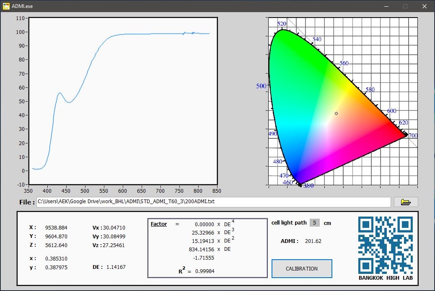Click the circle marker on the chromaticity diagram
Image resolution: width=435 pixels, height=291 pixels.
336,113
